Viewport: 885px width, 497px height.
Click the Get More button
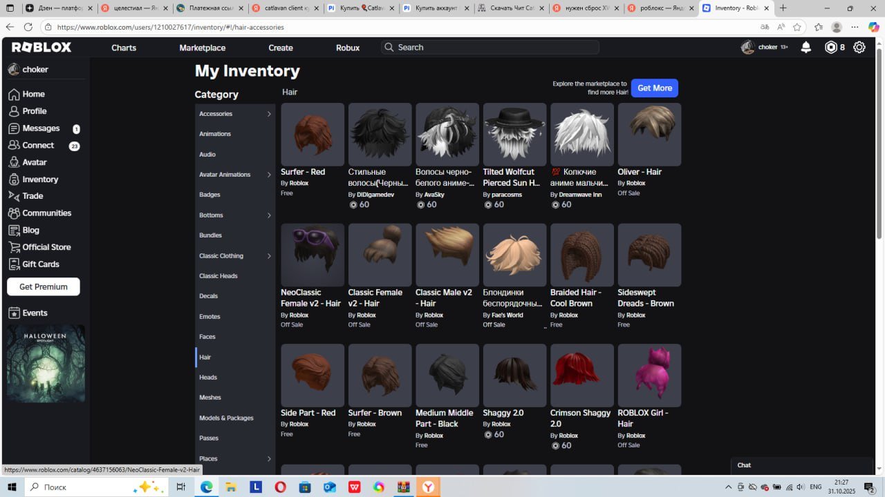coord(654,88)
